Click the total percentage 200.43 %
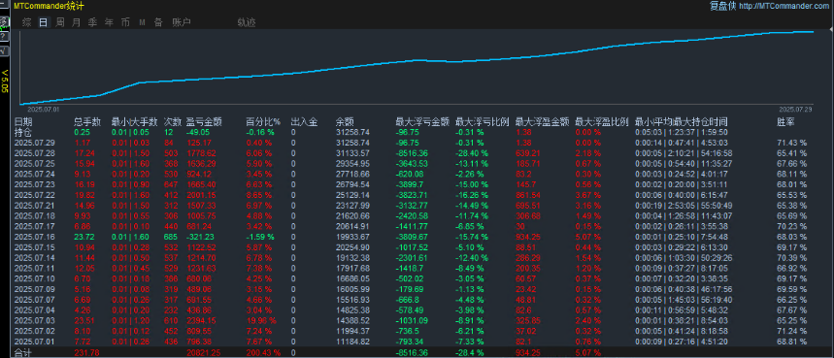Screen dimensions: 834x358 pyautogui.click(x=262, y=353)
